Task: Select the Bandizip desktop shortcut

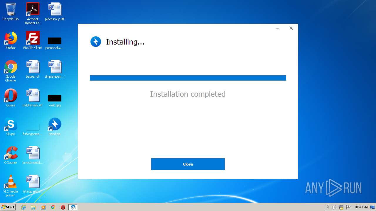Action: (55, 127)
